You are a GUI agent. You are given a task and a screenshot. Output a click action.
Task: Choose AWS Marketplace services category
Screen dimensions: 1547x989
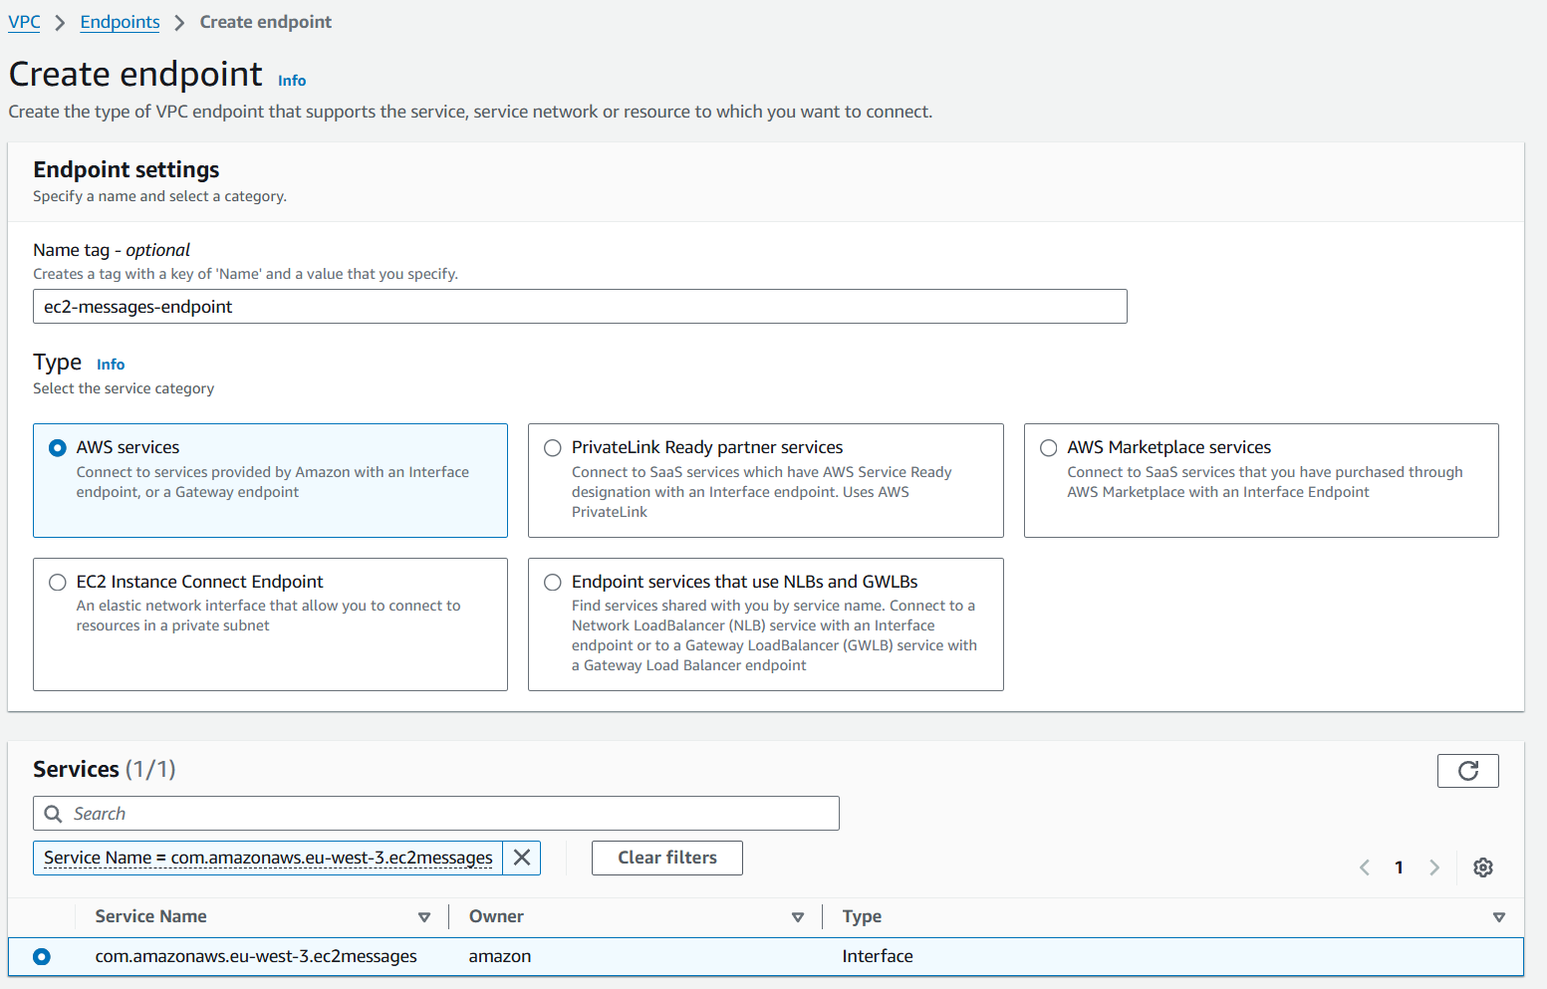1048,447
